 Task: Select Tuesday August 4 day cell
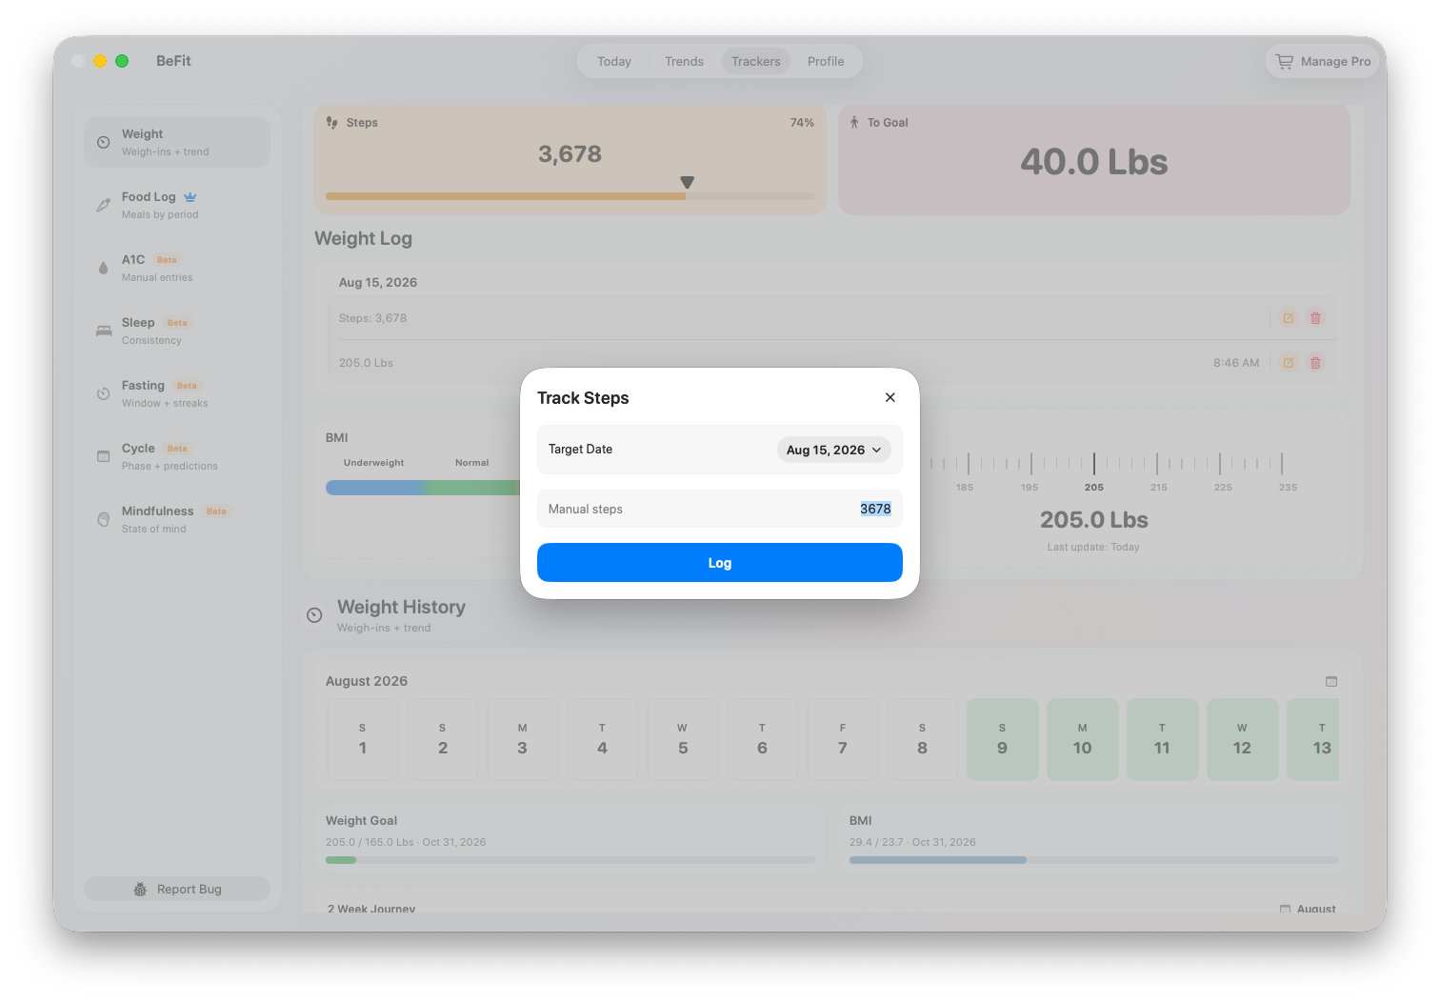click(x=603, y=739)
